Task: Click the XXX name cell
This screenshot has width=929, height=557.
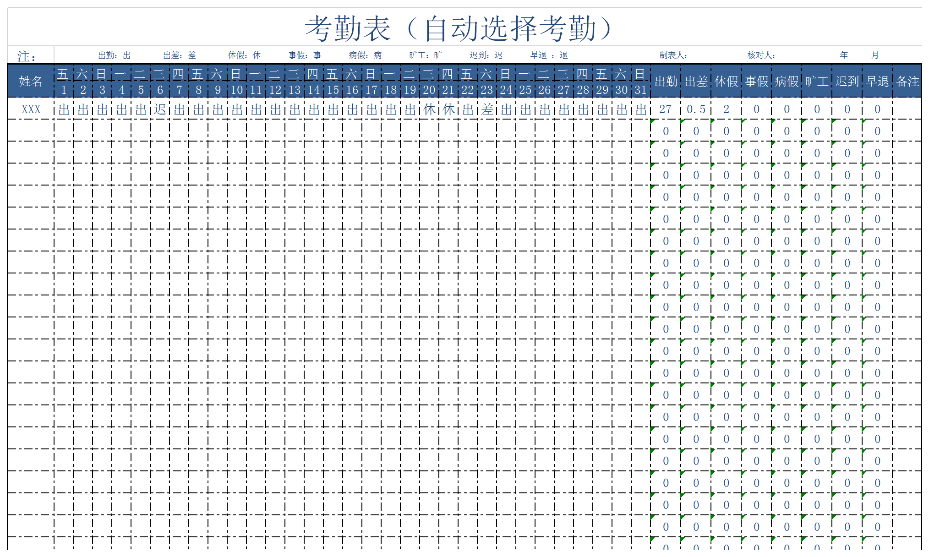Action: coord(31,109)
